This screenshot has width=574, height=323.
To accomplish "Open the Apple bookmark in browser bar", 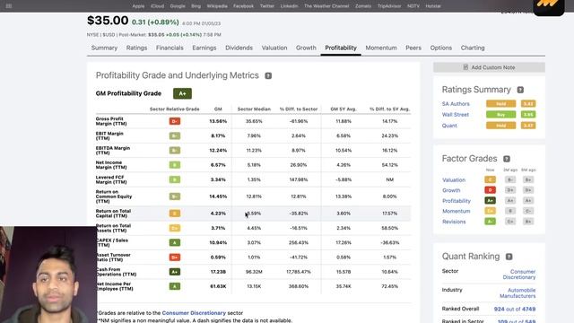I will click(138, 6).
